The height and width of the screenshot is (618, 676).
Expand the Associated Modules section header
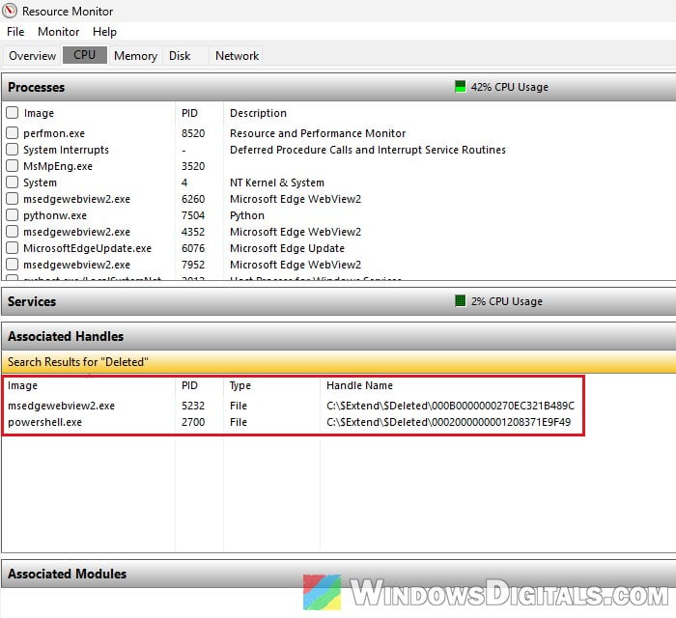338,574
